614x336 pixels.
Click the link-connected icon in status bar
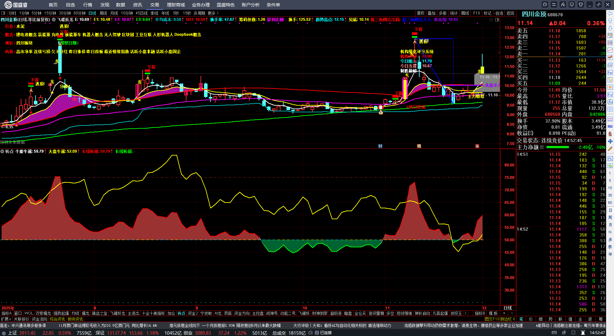(x=317, y=333)
